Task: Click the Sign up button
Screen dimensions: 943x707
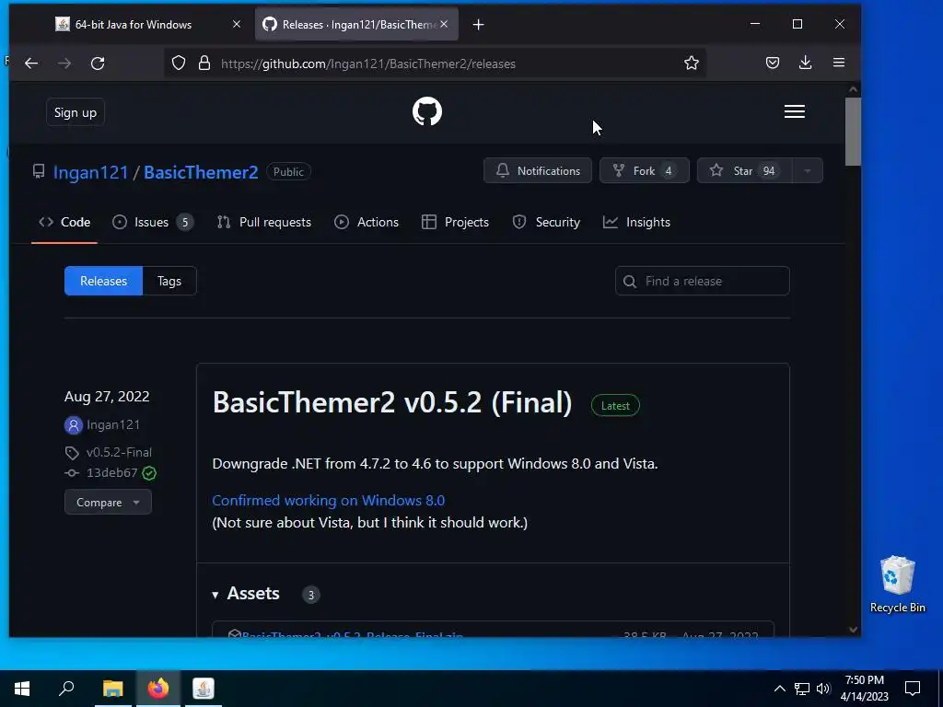Action: point(76,112)
